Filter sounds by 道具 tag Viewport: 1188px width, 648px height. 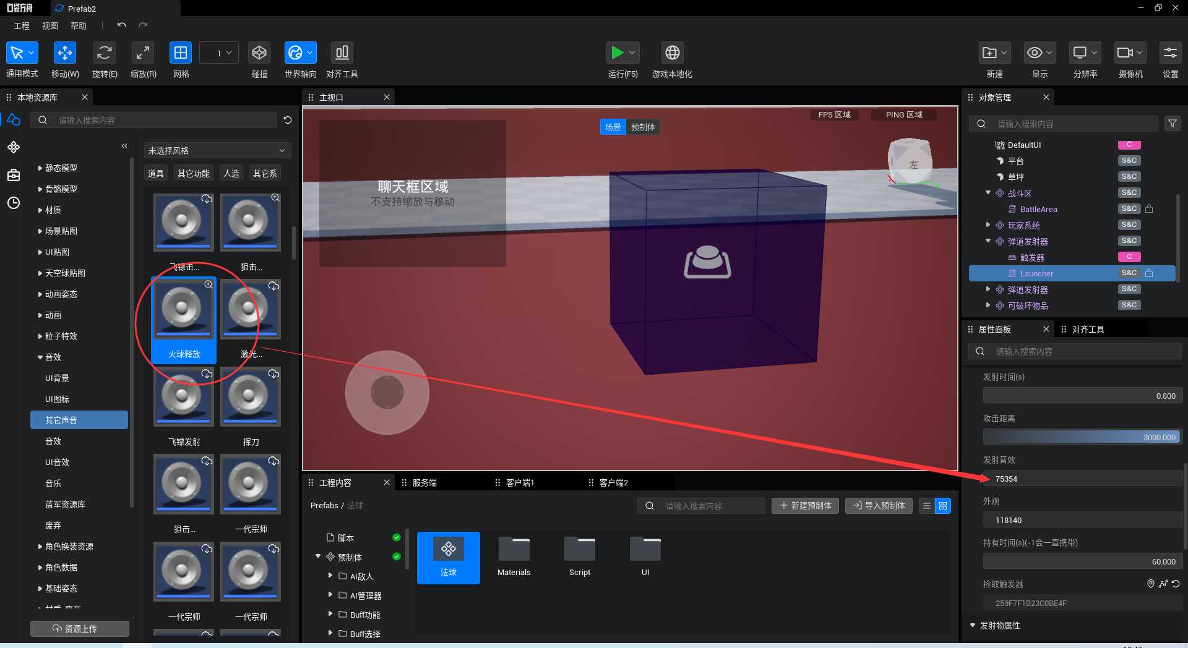(156, 174)
